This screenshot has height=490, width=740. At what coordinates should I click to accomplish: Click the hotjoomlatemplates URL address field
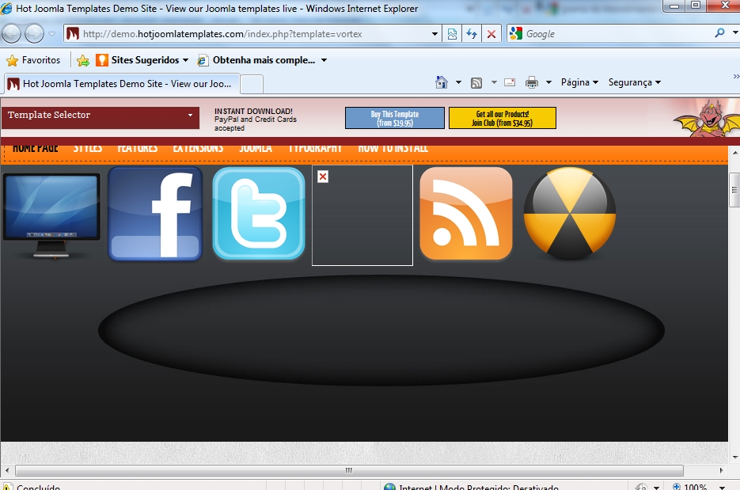coord(247,34)
